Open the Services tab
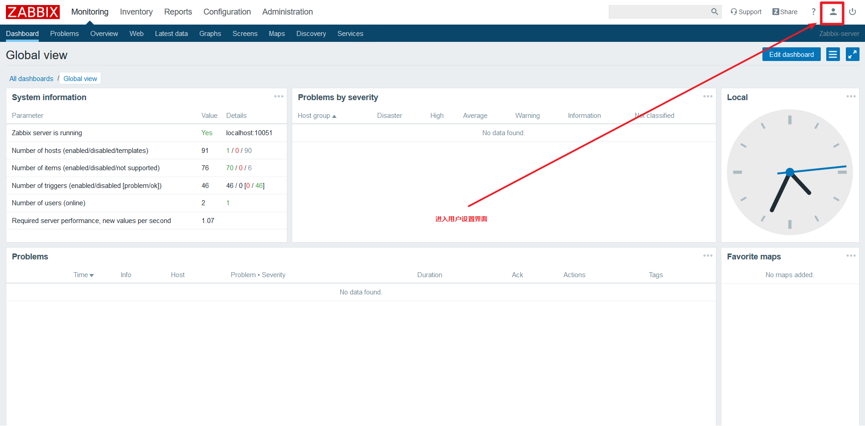Screen dimensions: 865x426 click(x=350, y=34)
